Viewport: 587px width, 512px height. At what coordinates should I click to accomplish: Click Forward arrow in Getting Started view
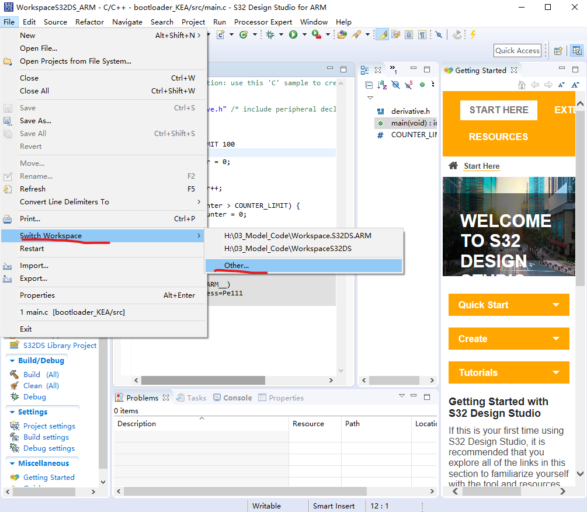coord(548,85)
